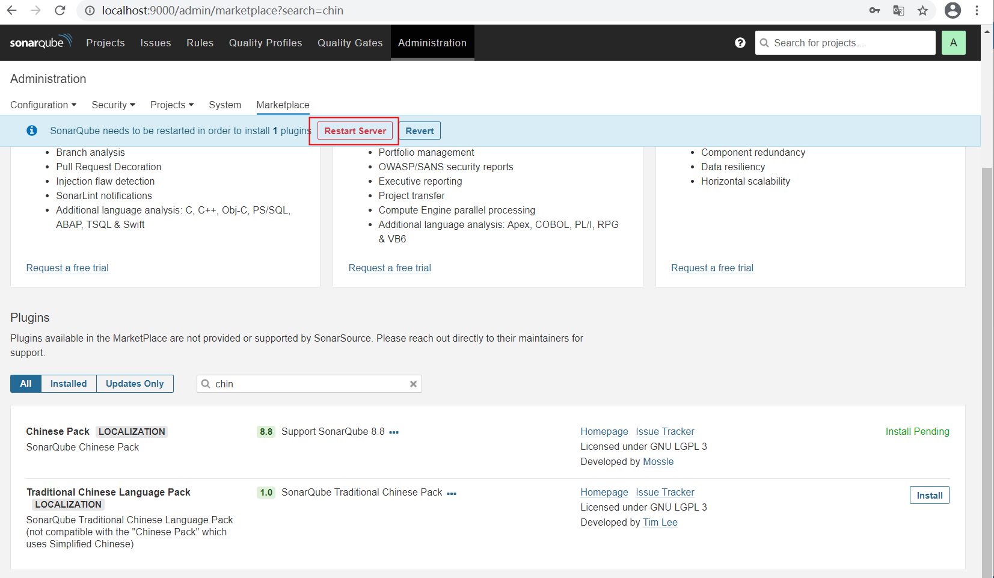Viewport: 994px width, 578px height.
Task: Click the browser back arrow
Action: pyautogui.click(x=11, y=10)
